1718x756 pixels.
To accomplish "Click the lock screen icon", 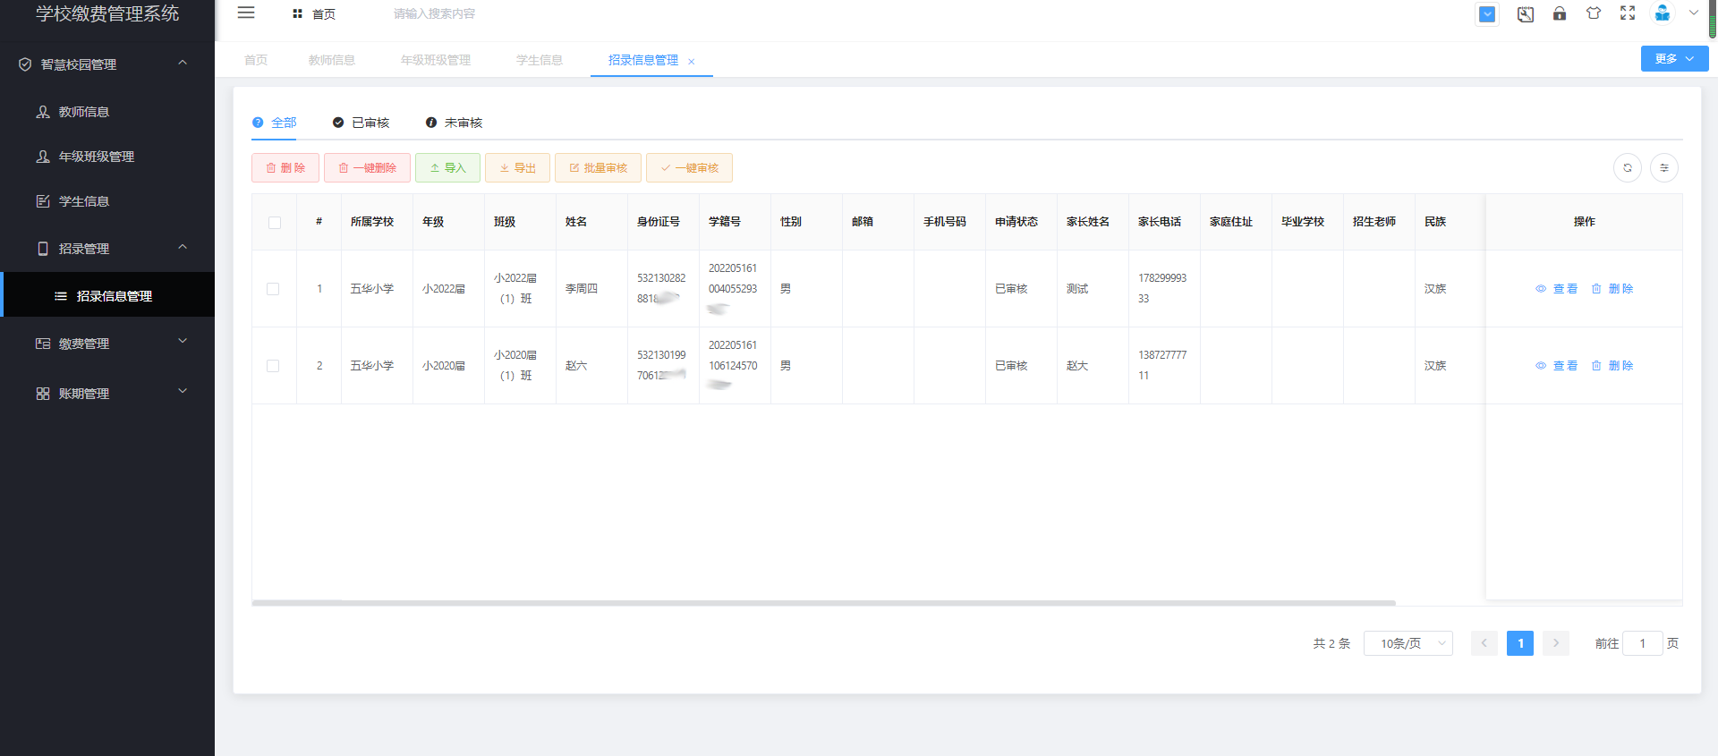I will (x=1560, y=13).
